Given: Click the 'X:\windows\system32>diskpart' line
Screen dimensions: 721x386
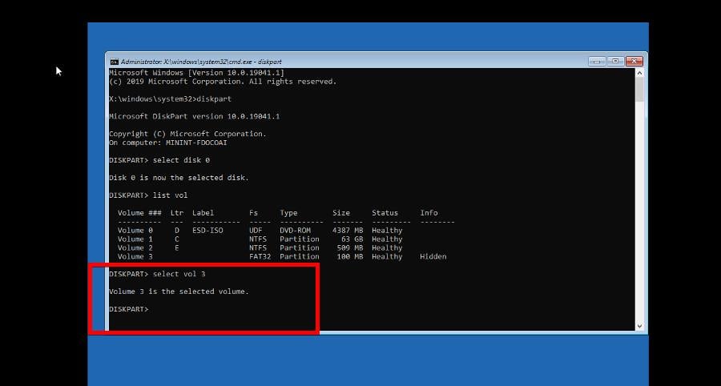Looking at the screenshot, I should (x=170, y=99).
